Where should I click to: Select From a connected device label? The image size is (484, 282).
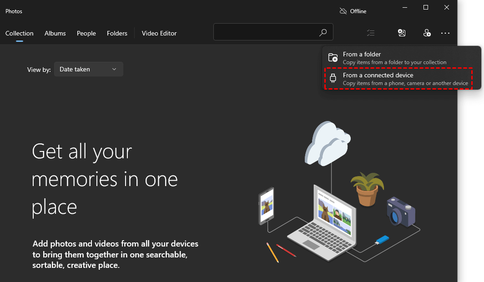click(378, 75)
